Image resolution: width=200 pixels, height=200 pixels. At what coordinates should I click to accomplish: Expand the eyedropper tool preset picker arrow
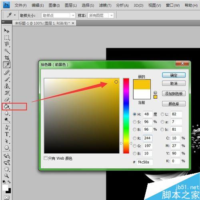[x=15, y=15]
